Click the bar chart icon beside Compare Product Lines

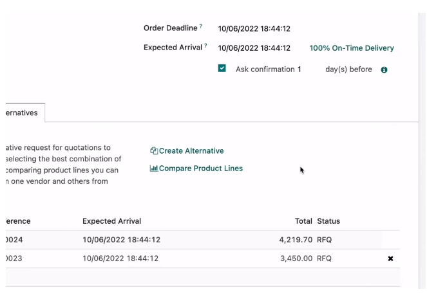click(153, 168)
